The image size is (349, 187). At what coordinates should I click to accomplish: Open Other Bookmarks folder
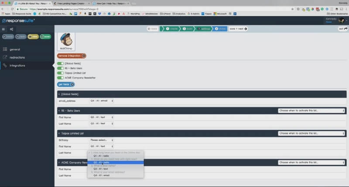337,14
